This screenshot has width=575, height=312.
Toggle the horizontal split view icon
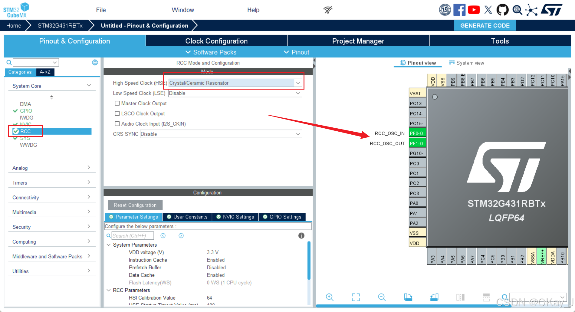tap(486, 297)
